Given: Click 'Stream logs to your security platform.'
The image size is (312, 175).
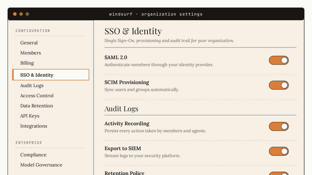Looking at the screenshot, I should (142, 156).
